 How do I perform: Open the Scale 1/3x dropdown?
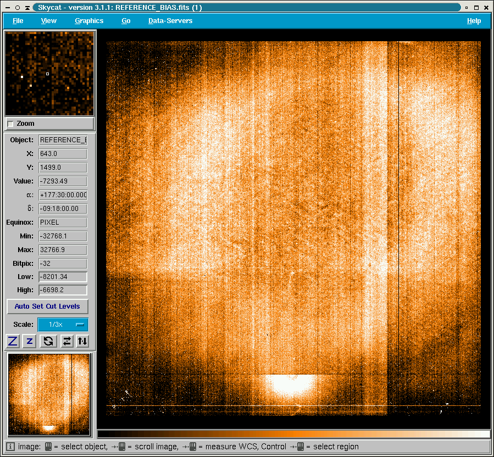(x=63, y=325)
